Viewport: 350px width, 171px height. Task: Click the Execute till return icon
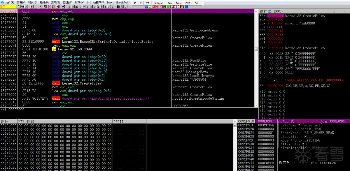[58, 6]
